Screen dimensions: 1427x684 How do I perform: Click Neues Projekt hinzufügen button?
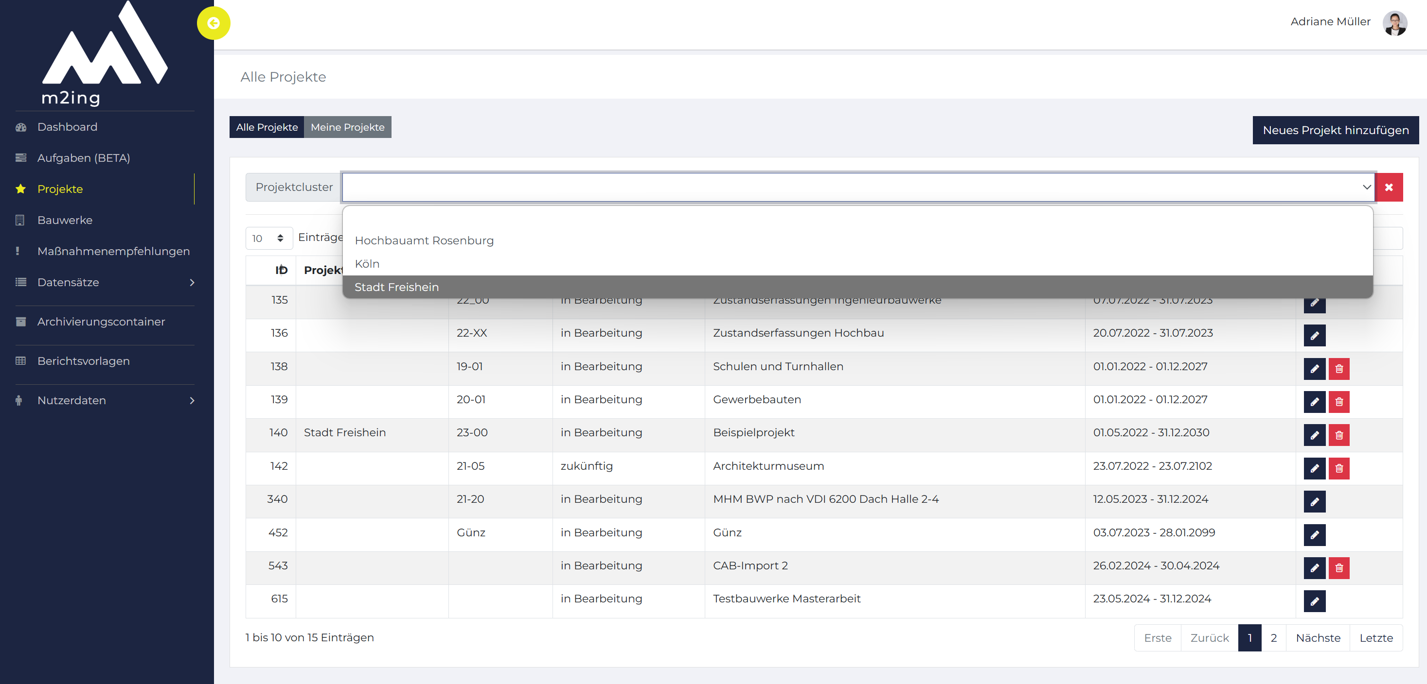1335,130
